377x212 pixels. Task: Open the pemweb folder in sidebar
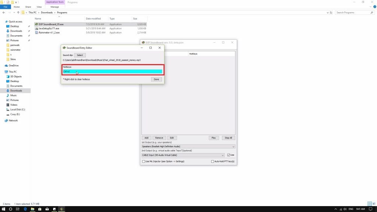[x=15, y=45]
